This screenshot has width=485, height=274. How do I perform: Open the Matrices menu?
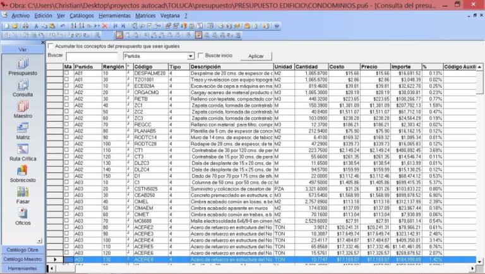[x=145, y=15]
